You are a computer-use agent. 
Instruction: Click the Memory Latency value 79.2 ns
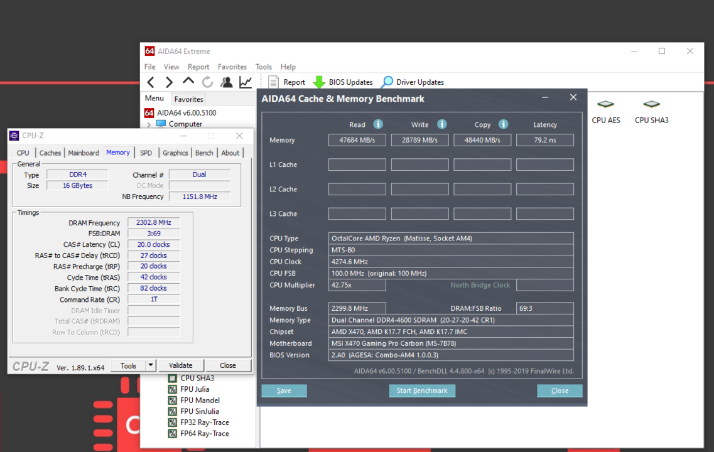click(544, 140)
